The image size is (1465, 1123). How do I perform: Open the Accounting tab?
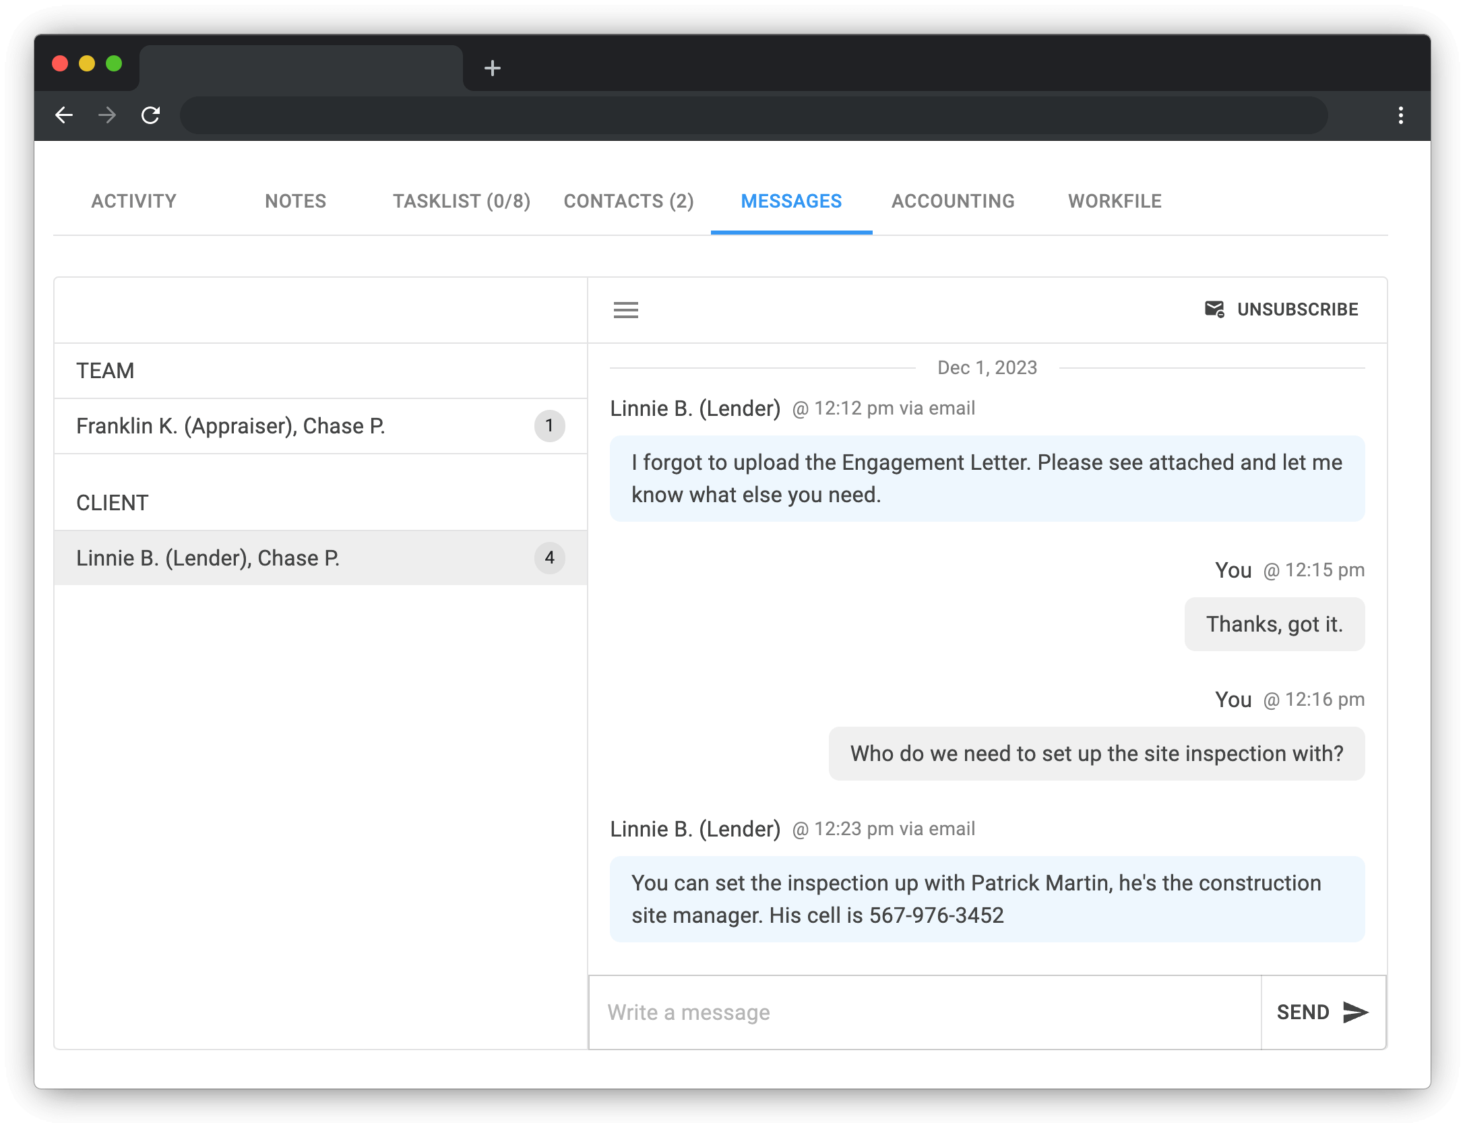click(x=953, y=201)
